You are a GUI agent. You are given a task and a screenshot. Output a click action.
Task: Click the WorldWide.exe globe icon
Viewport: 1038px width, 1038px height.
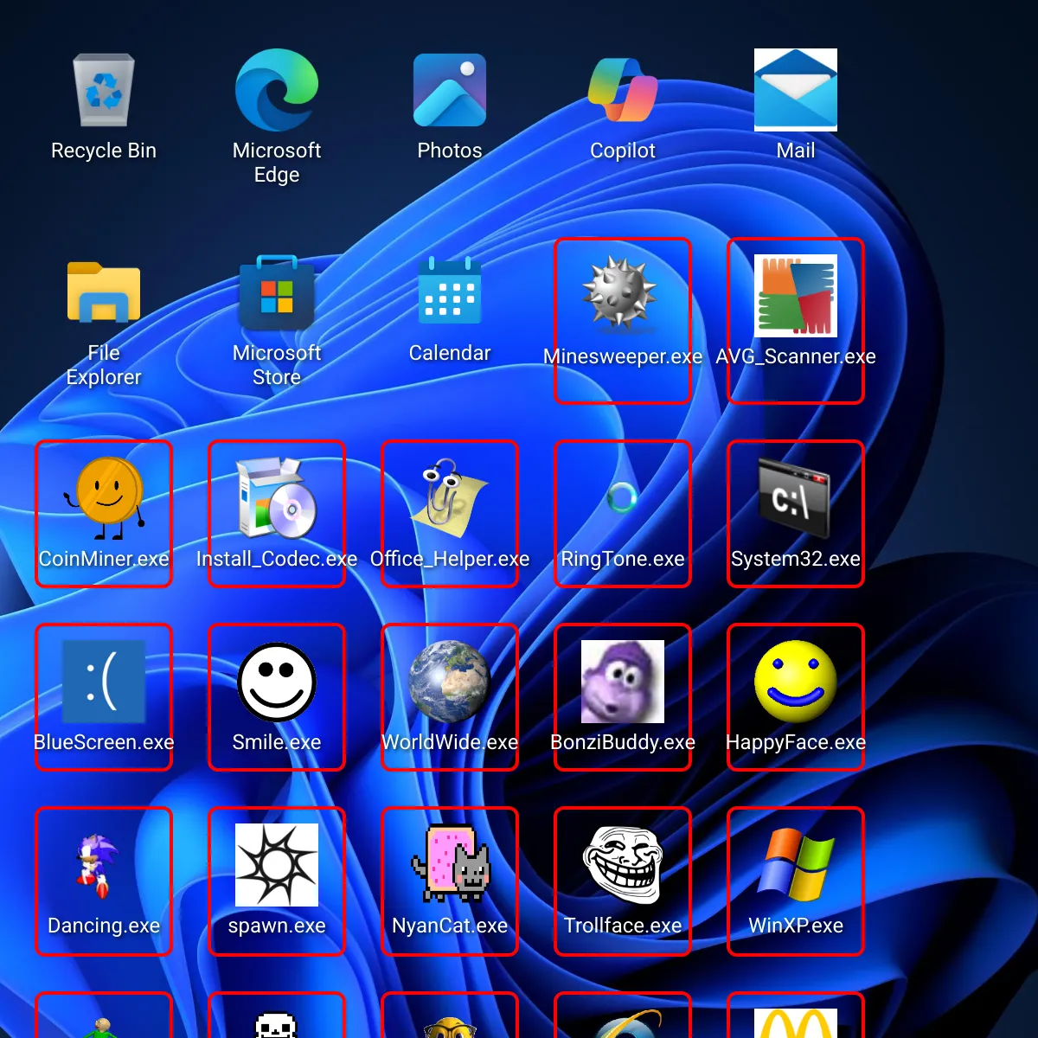tap(450, 682)
